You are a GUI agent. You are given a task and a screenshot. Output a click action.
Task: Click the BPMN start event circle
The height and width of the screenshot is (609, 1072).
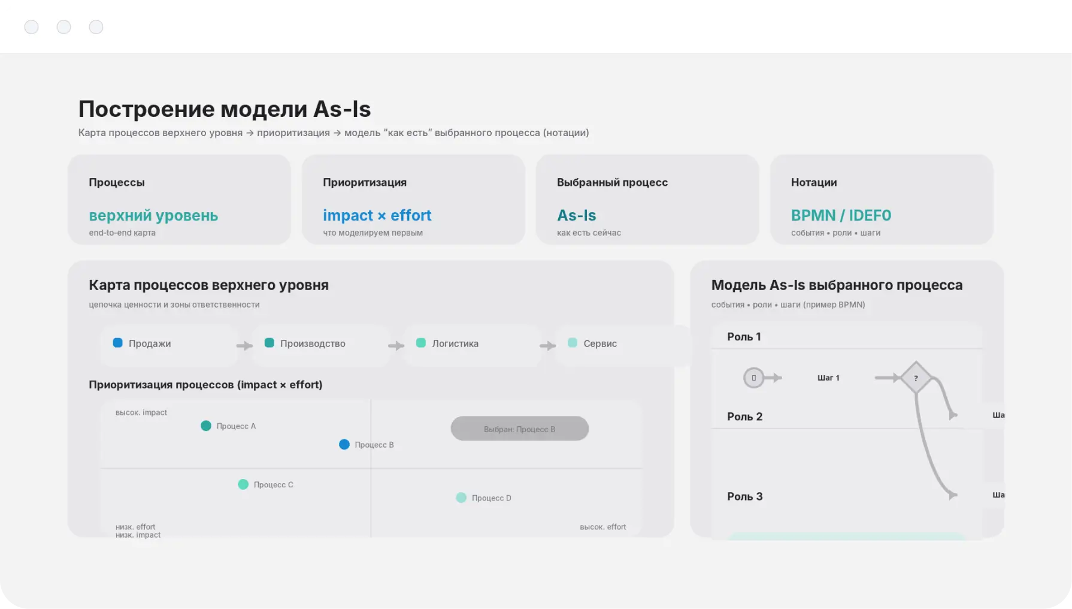(x=753, y=378)
